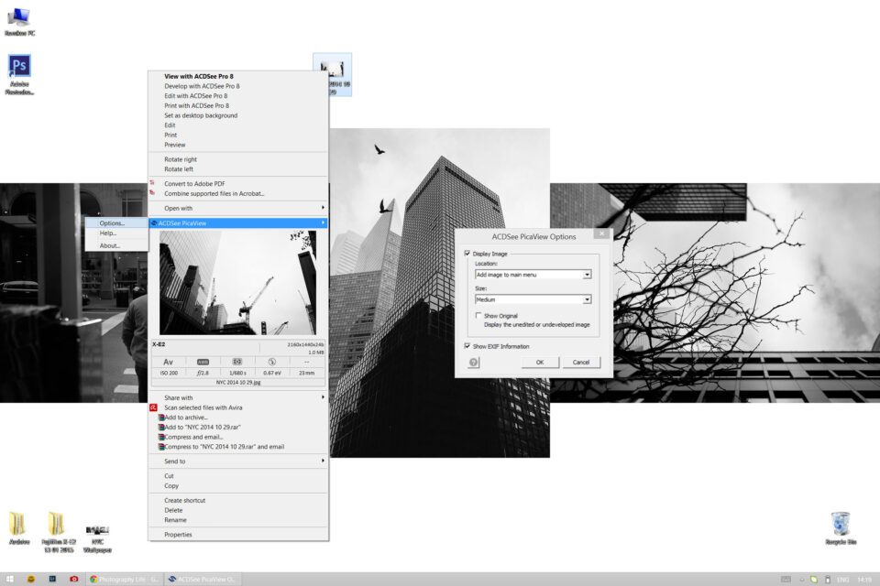Select Rename in the context menu
The image size is (880, 586).
[x=238, y=520]
